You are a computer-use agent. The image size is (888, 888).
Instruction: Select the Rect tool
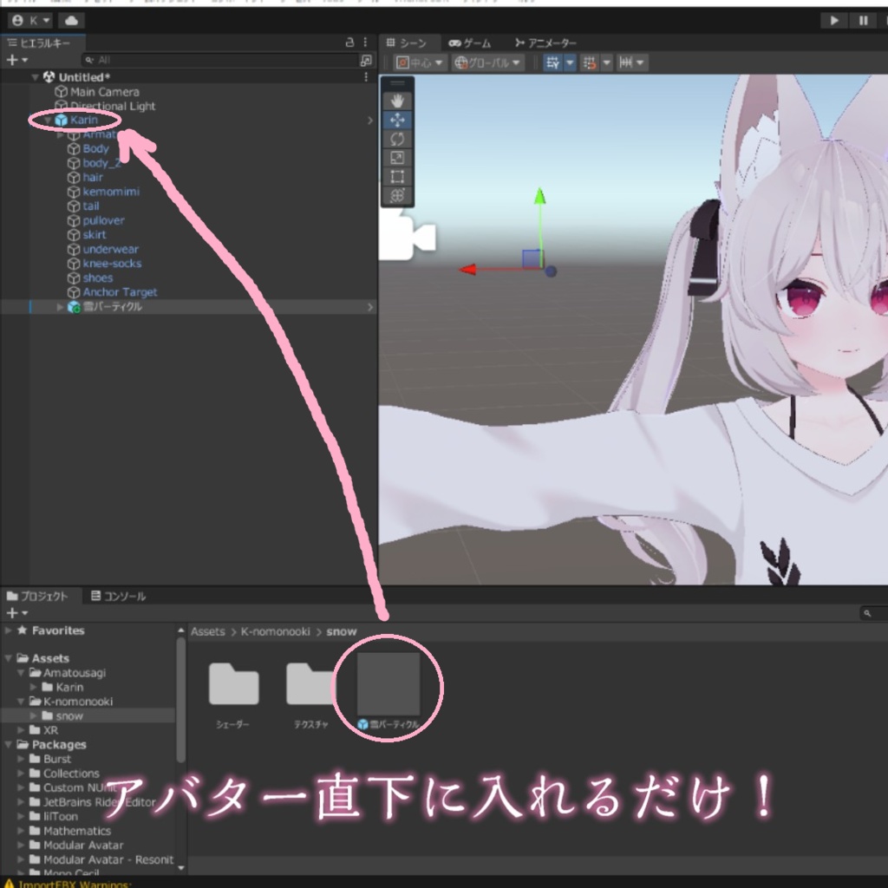[397, 177]
